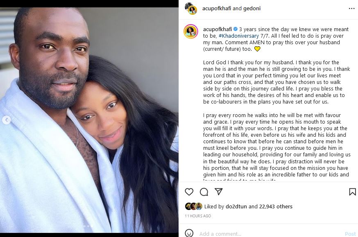Image resolution: width=358 pixels, height=237 pixels.
Task: Save the post with the bookmark icon
Action: point(352,192)
